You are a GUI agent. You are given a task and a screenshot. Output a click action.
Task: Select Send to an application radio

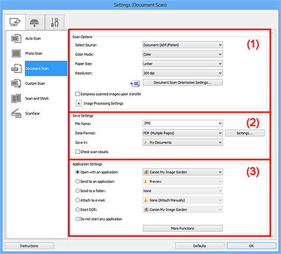78,182
